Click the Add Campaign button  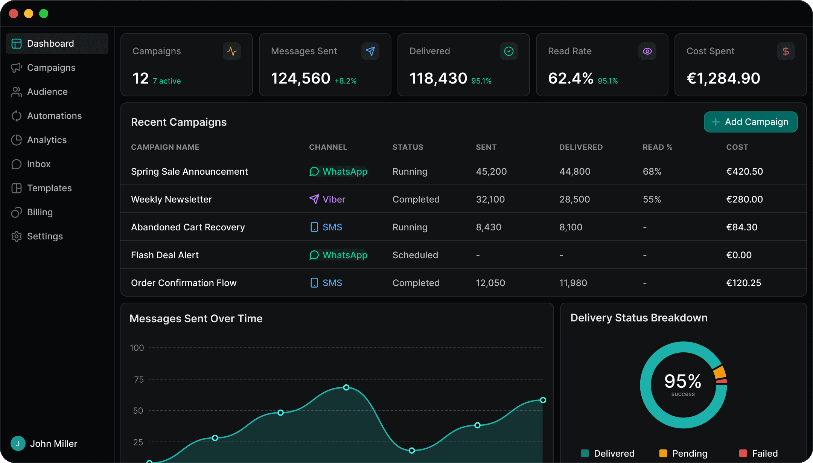point(751,122)
